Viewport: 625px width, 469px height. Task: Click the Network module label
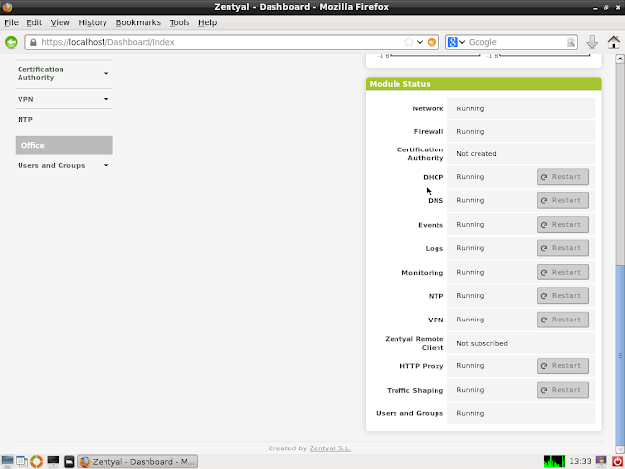[428, 108]
